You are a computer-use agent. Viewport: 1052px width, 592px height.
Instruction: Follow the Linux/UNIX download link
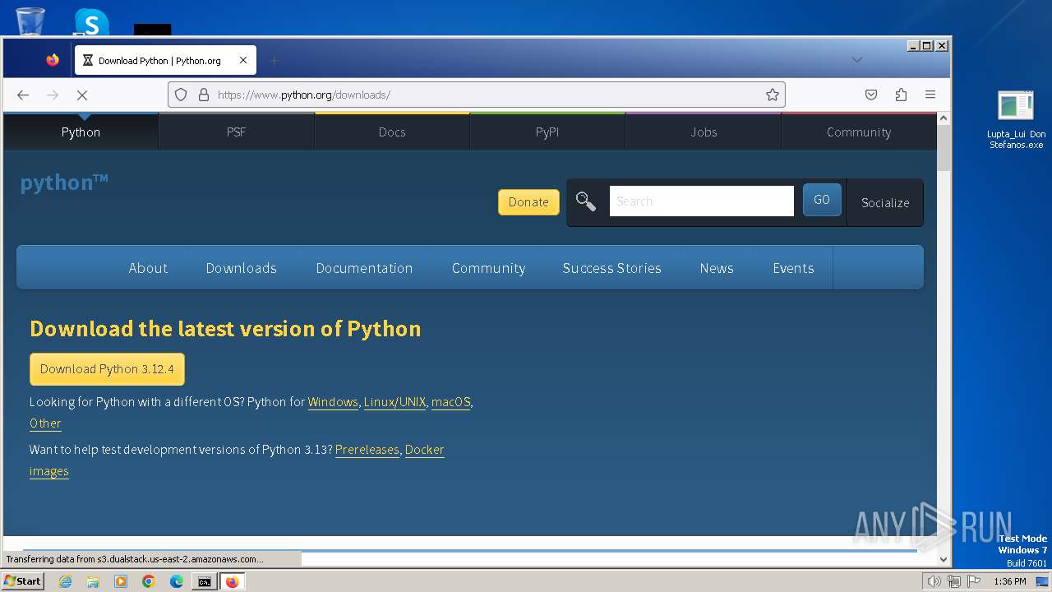(394, 402)
